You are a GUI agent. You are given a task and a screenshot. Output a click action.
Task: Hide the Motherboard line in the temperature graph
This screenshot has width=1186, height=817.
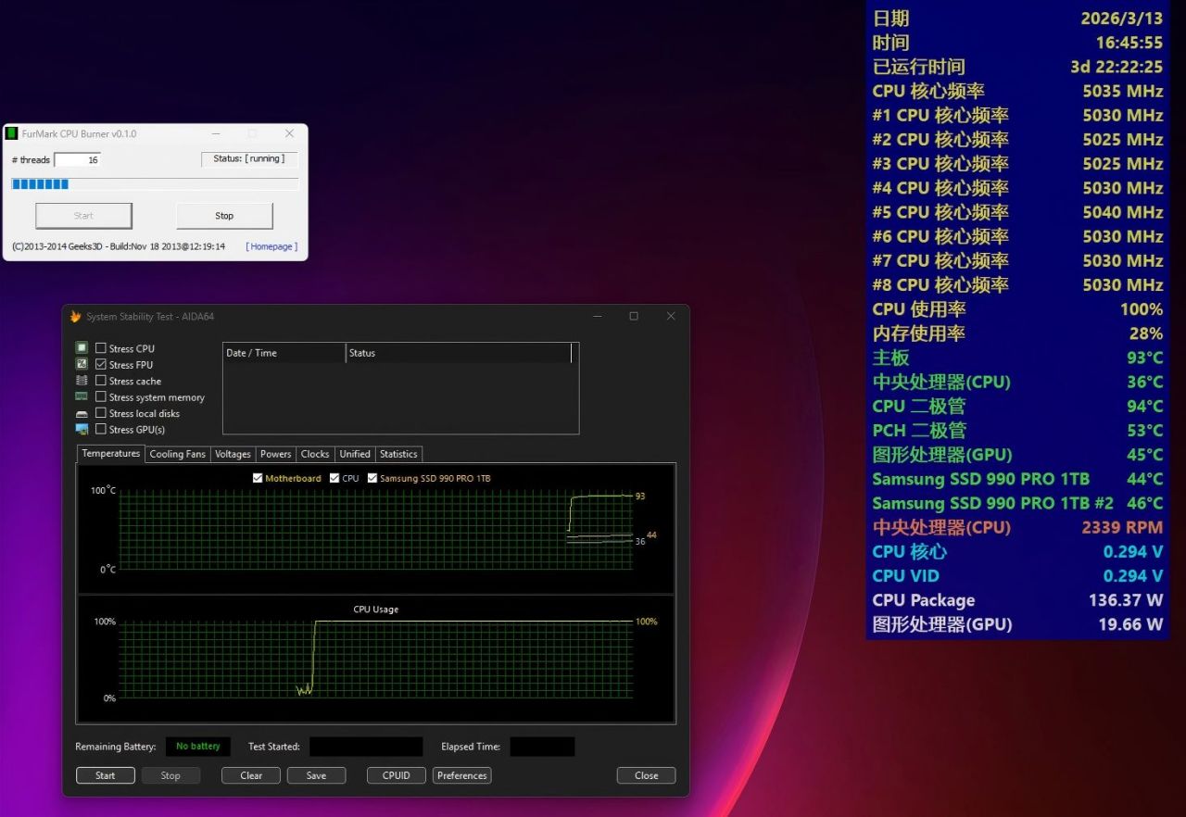pos(258,478)
